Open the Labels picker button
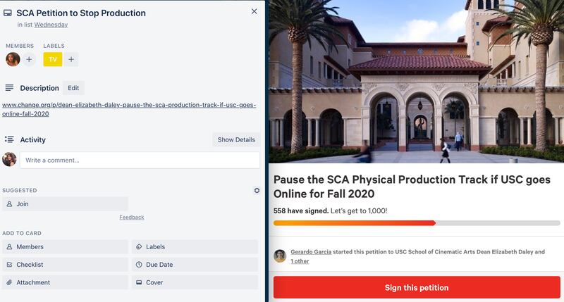This screenshot has width=564, height=302. (195, 247)
